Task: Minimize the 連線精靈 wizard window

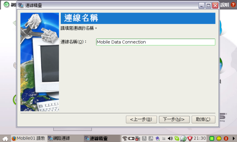Action: point(201,6)
